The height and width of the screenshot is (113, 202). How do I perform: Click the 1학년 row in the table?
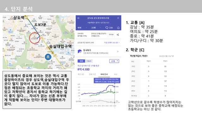(152, 66)
